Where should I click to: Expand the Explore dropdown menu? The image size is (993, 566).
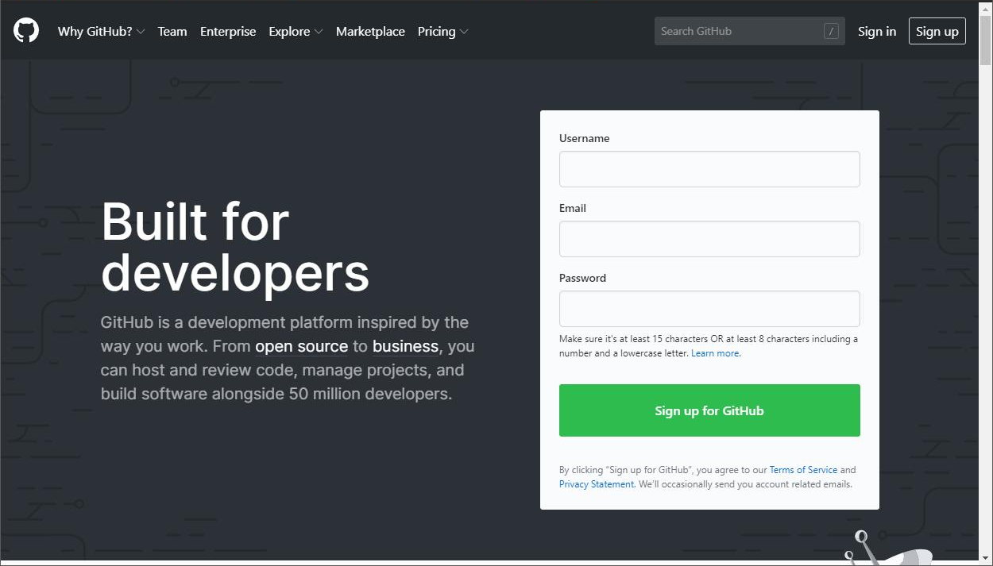pyautogui.click(x=296, y=32)
